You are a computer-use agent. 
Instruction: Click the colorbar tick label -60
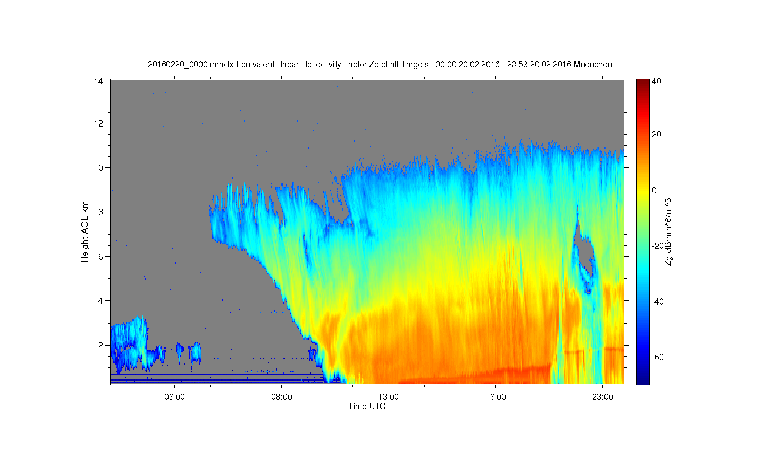click(657, 357)
